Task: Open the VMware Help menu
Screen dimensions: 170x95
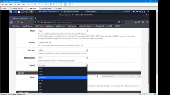Action: pyautogui.click(x=23, y=4)
